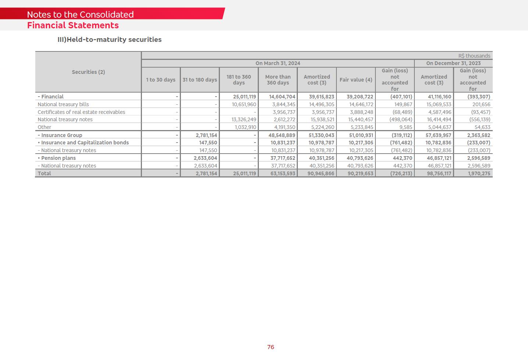Select the '1 to 30 days' column header

pos(161,80)
